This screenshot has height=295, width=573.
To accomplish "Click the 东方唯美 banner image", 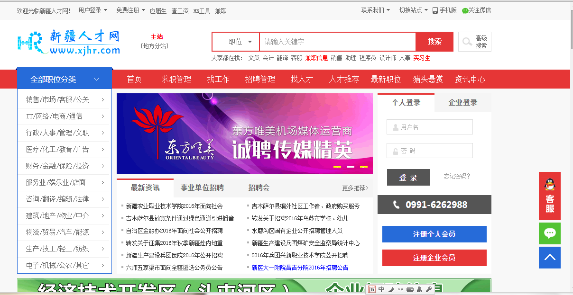I will 245,134.
